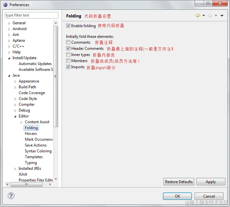Select Available Software Sites tree item
230x207 pixels.
pos(36,70)
